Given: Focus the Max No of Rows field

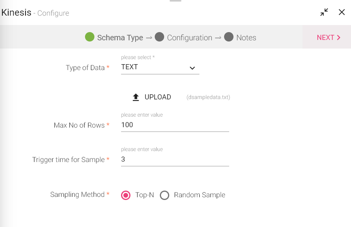Looking at the screenshot, I should (175, 125).
